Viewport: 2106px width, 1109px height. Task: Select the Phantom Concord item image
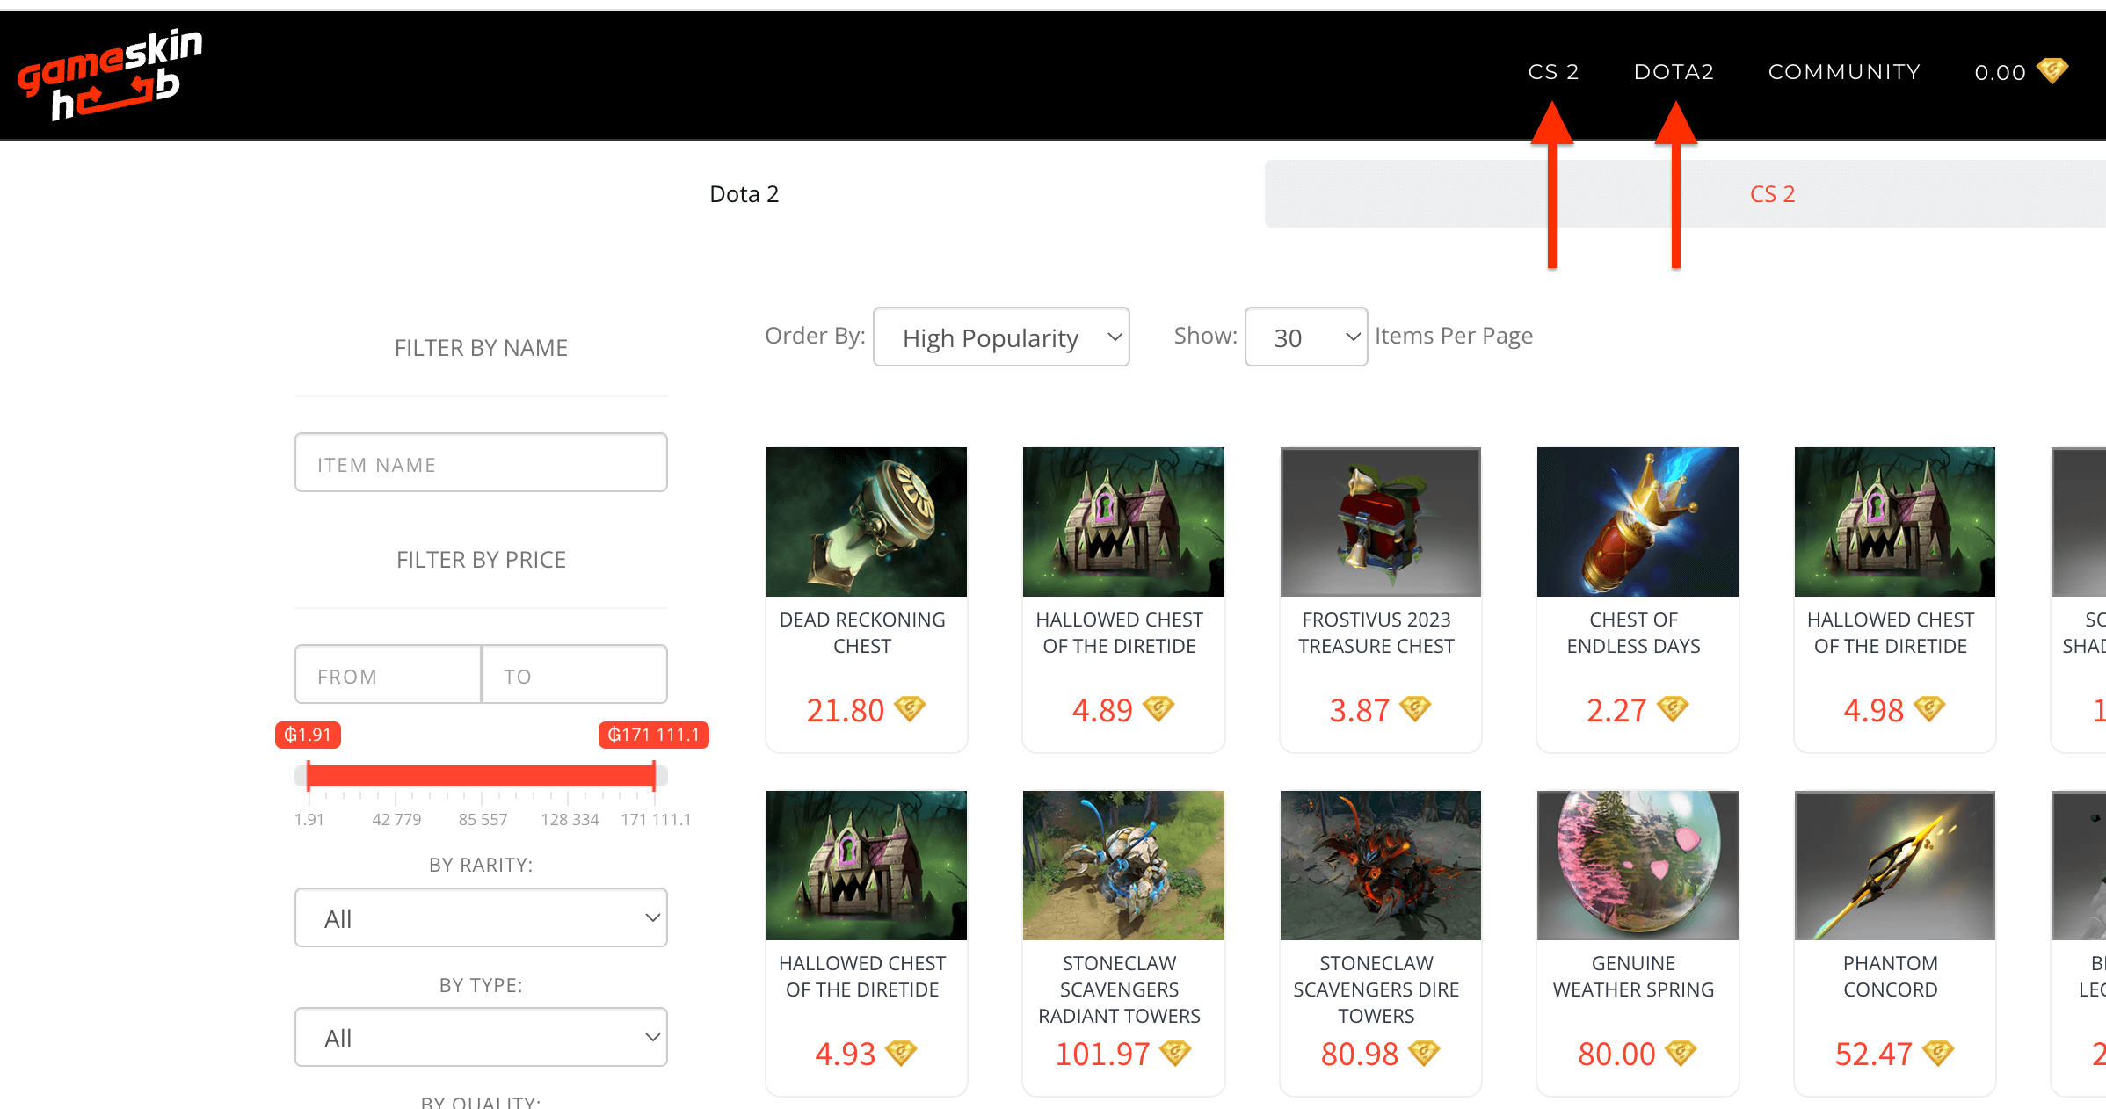1894,866
